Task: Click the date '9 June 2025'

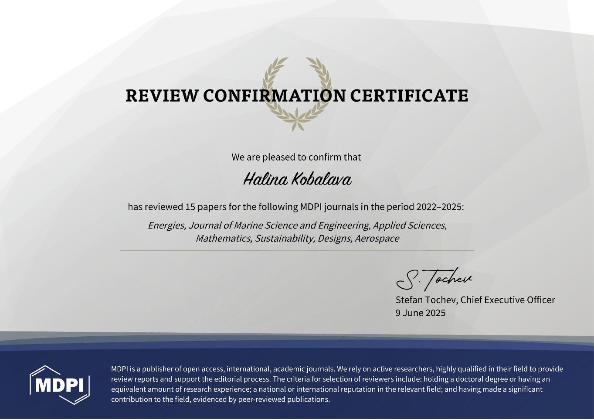Action: [421, 313]
